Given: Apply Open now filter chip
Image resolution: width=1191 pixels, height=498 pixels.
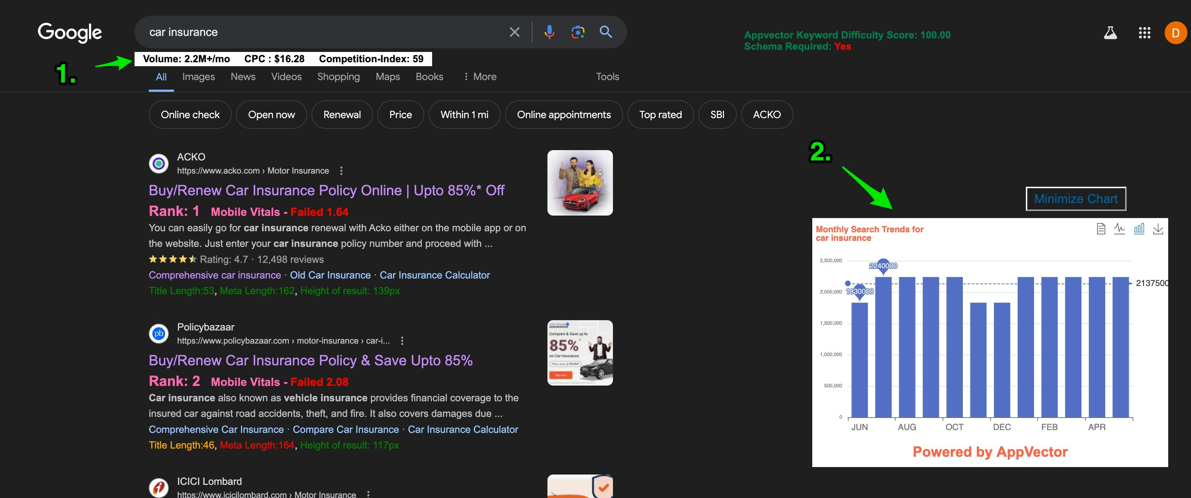Looking at the screenshot, I should point(271,115).
